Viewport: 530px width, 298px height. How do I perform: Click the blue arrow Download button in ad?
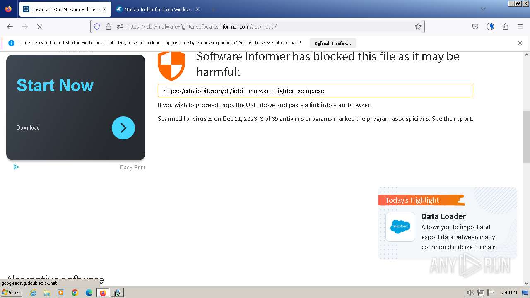click(123, 128)
